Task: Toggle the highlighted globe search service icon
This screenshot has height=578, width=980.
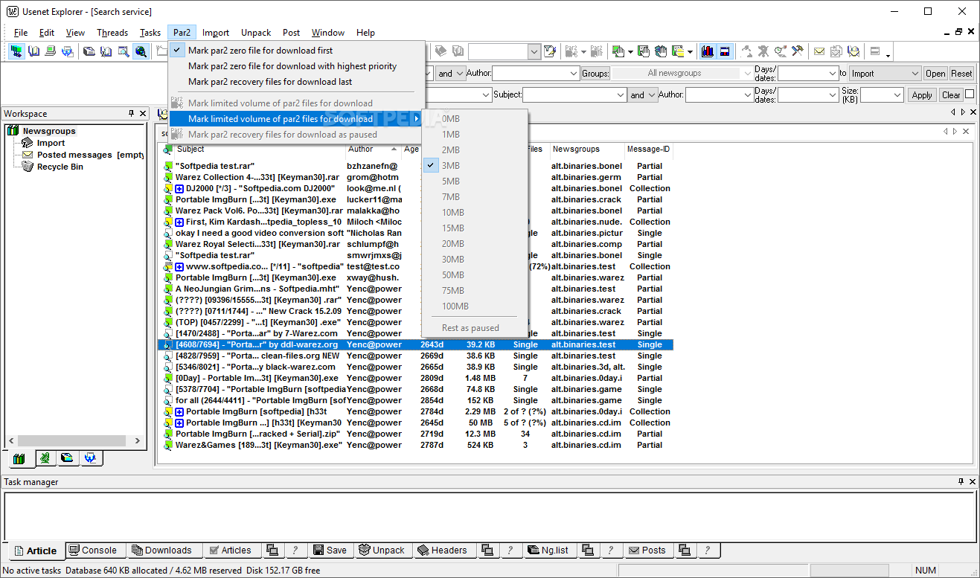Action: tap(141, 51)
